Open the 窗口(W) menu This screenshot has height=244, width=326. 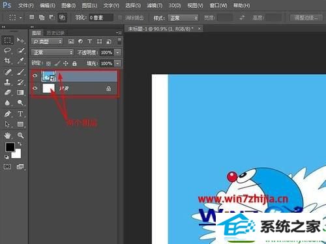click(x=218, y=5)
